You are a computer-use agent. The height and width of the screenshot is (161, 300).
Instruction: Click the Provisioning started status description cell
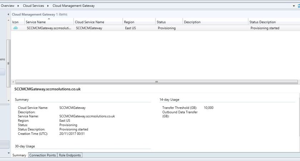[265, 28]
